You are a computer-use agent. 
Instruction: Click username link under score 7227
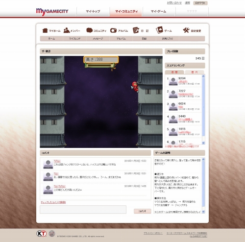186,94
